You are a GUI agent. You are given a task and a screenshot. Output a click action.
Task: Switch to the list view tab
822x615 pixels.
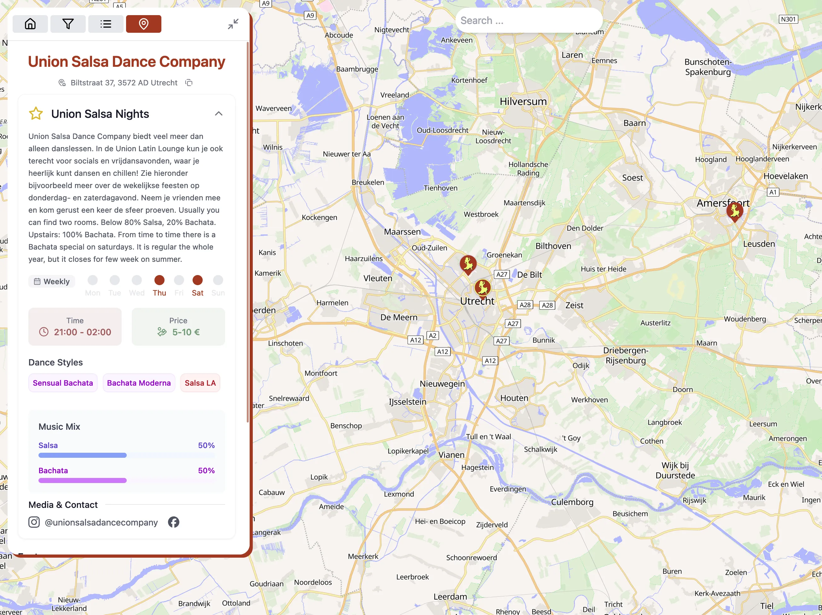[x=106, y=24]
